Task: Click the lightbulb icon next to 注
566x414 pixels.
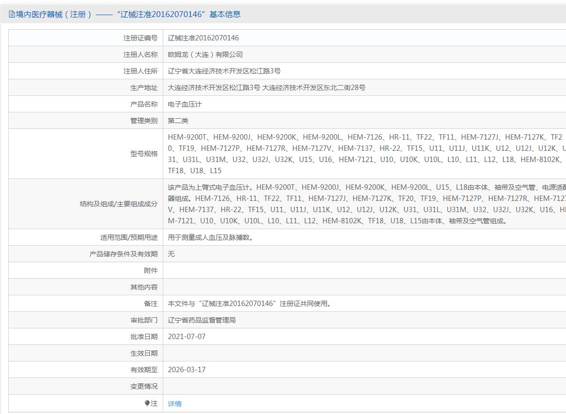Action: (147, 403)
